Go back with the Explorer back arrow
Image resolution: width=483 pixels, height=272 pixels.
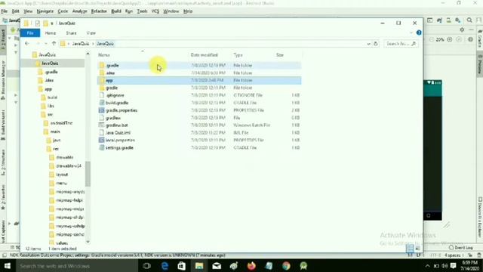27,44
